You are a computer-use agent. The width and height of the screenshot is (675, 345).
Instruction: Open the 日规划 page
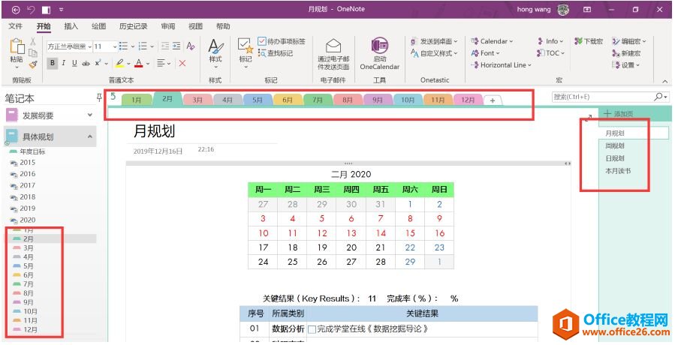pos(614,158)
